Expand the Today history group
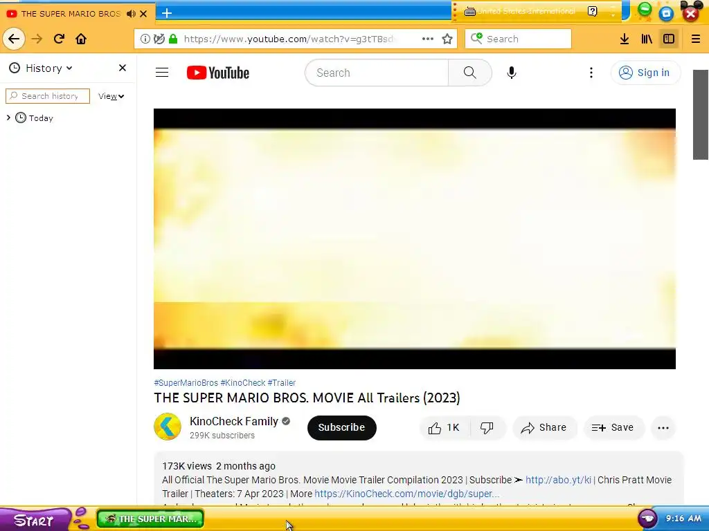 pos(8,118)
